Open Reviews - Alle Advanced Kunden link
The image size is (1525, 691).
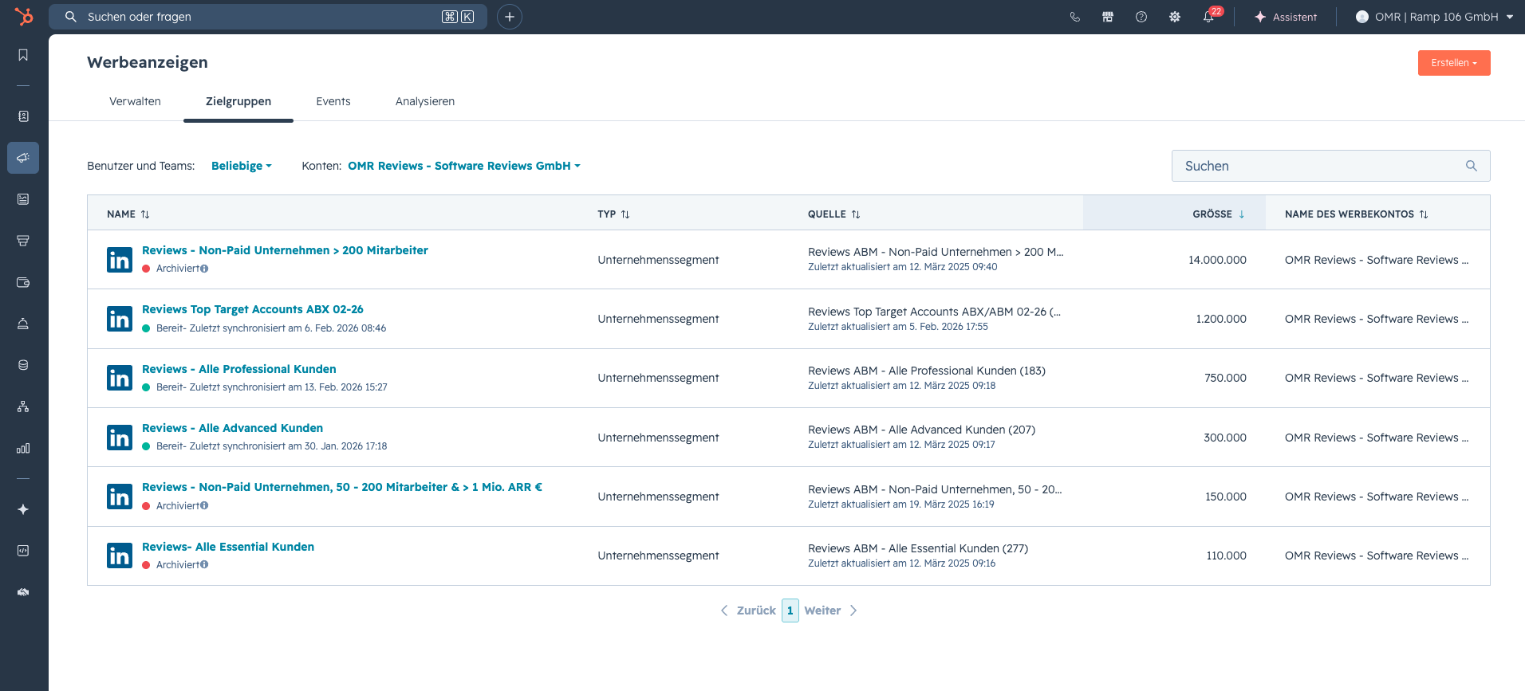pos(232,428)
